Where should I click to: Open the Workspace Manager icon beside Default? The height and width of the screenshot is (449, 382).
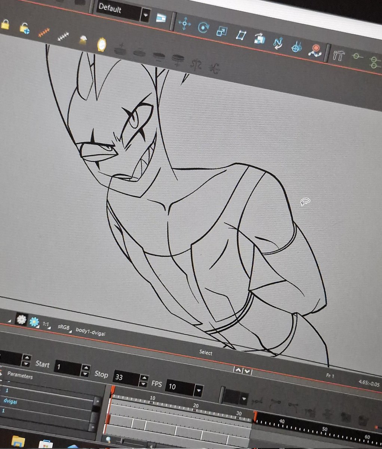coord(161,18)
